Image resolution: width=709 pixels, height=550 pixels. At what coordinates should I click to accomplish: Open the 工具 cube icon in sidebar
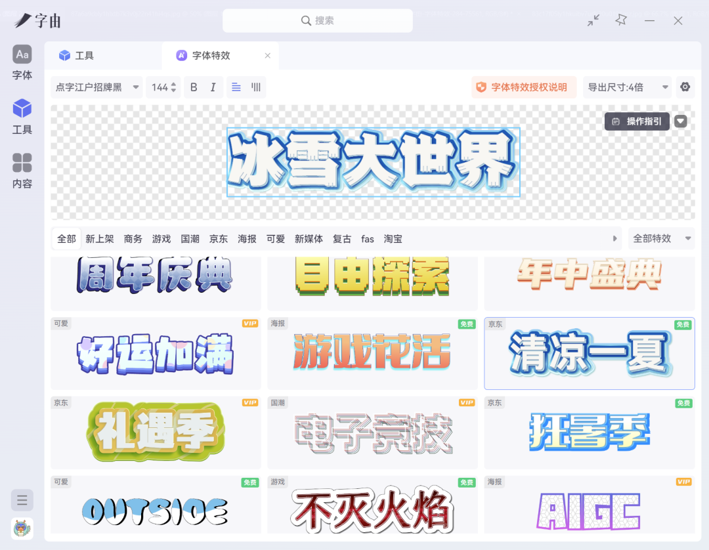point(22,116)
